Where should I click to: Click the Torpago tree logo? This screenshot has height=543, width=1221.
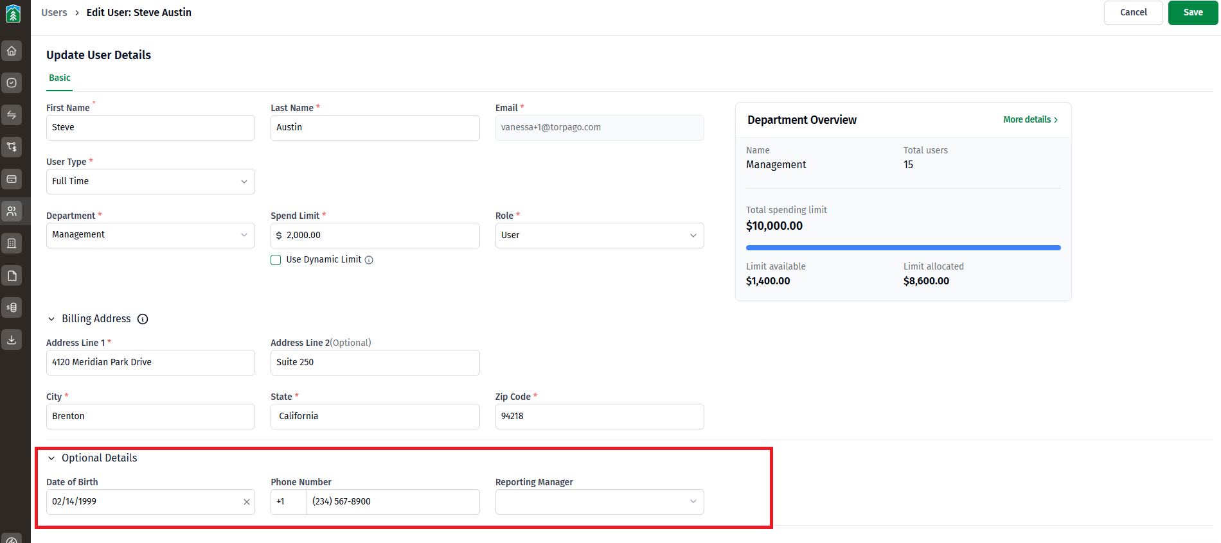(x=13, y=13)
